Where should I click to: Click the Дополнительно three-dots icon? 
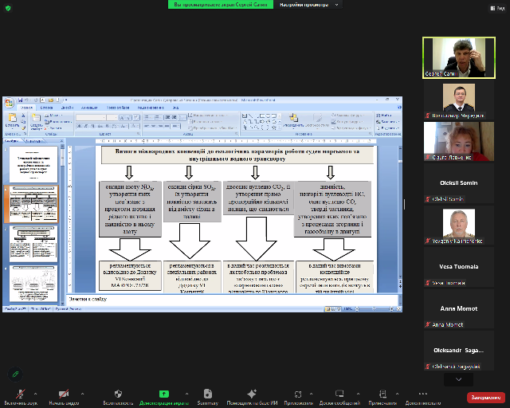(x=422, y=394)
